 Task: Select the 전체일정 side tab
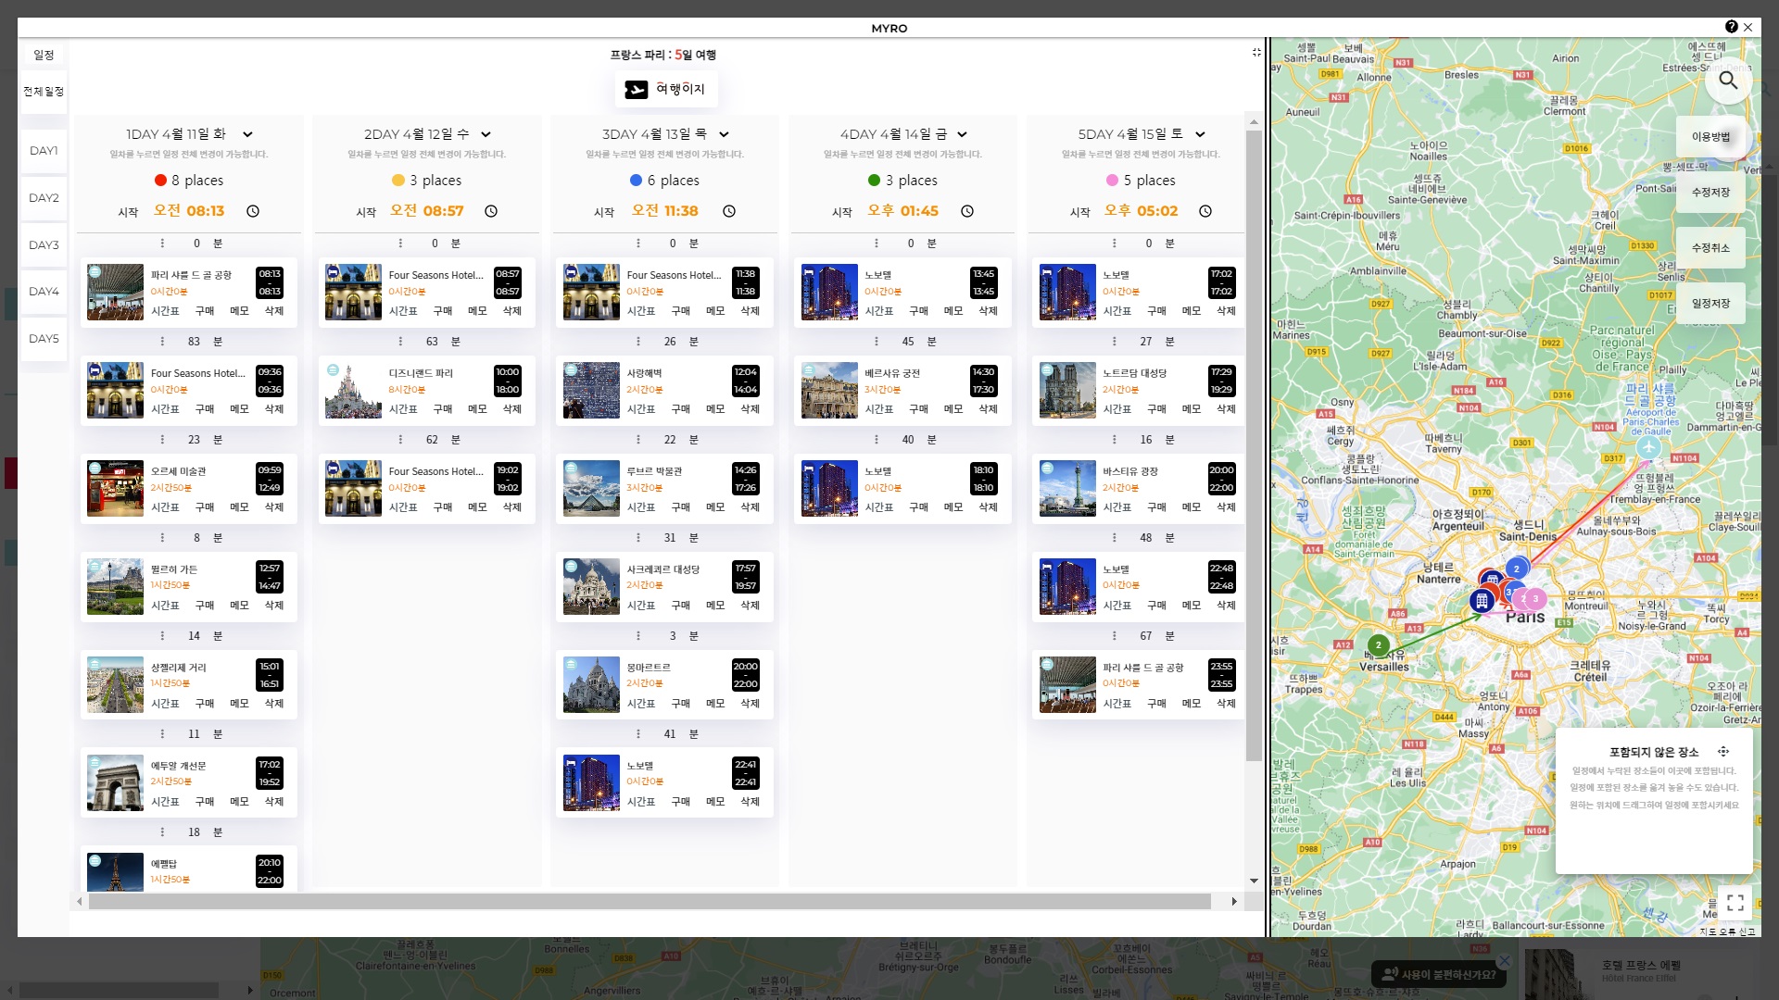[x=44, y=92]
